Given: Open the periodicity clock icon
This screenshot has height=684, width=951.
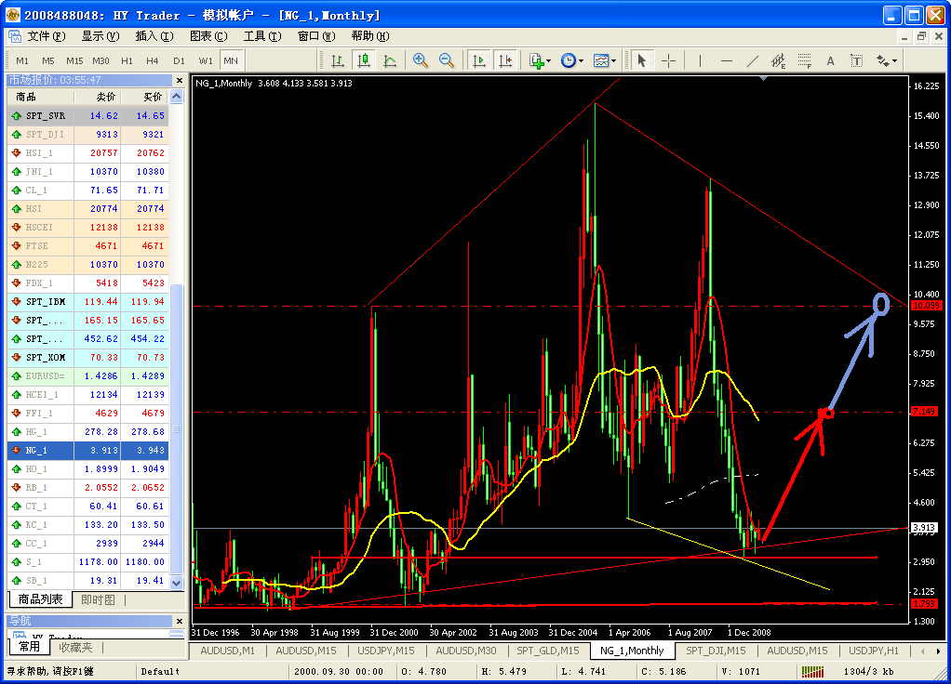Looking at the screenshot, I should tap(569, 60).
